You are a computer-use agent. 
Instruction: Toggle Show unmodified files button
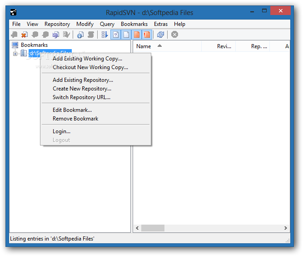[126, 35]
